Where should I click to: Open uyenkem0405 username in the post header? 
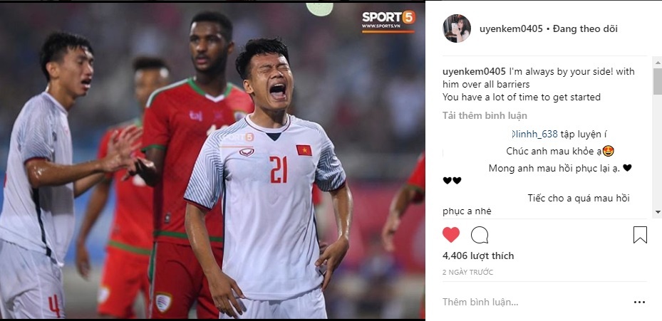click(x=511, y=28)
